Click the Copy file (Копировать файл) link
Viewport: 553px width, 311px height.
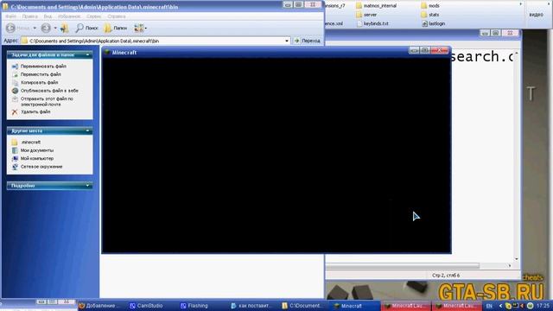point(39,83)
